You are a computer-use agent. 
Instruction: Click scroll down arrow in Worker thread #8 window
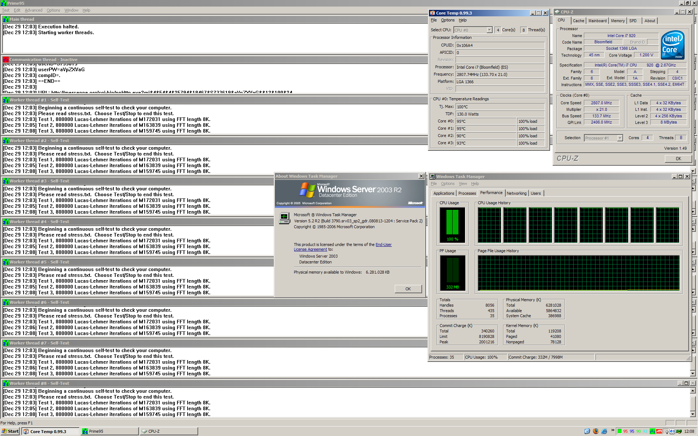tap(693, 414)
